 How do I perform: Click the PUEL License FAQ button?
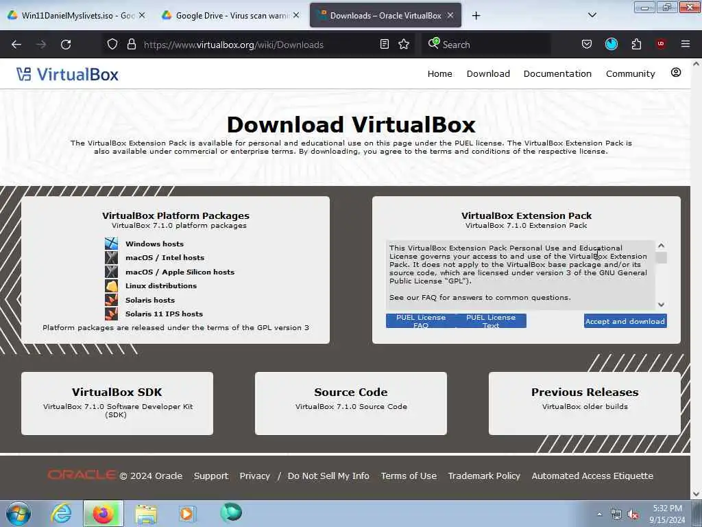(421, 321)
